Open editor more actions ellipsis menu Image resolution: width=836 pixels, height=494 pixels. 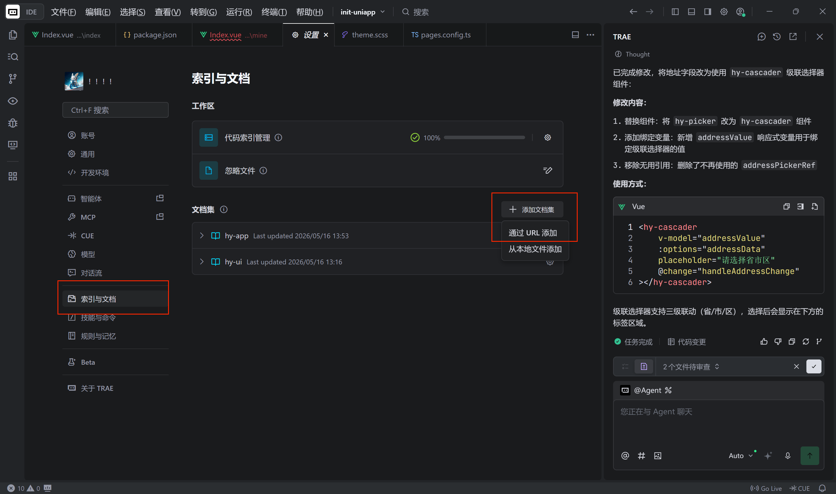(590, 34)
